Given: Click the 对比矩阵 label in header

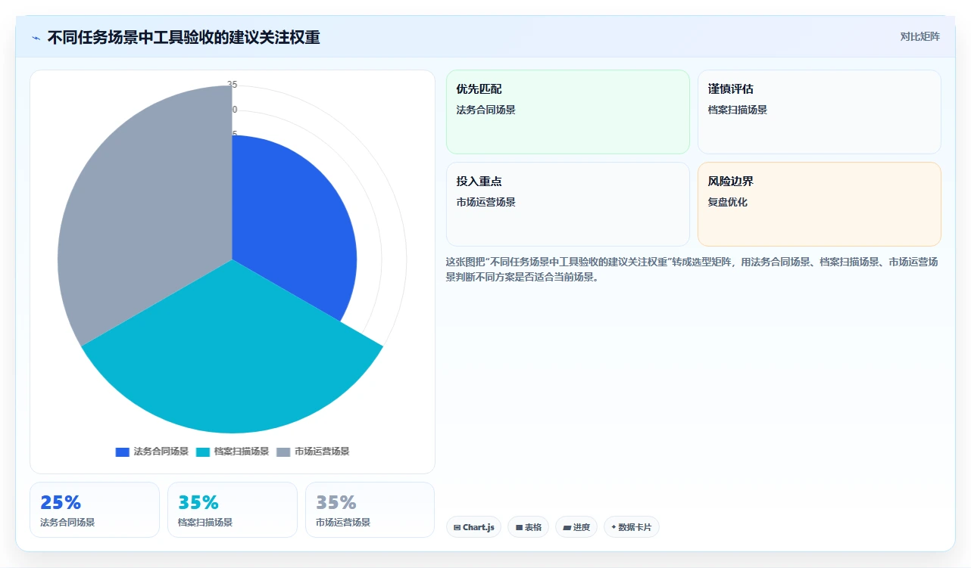Looking at the screenshot, I should coord(919,37).
